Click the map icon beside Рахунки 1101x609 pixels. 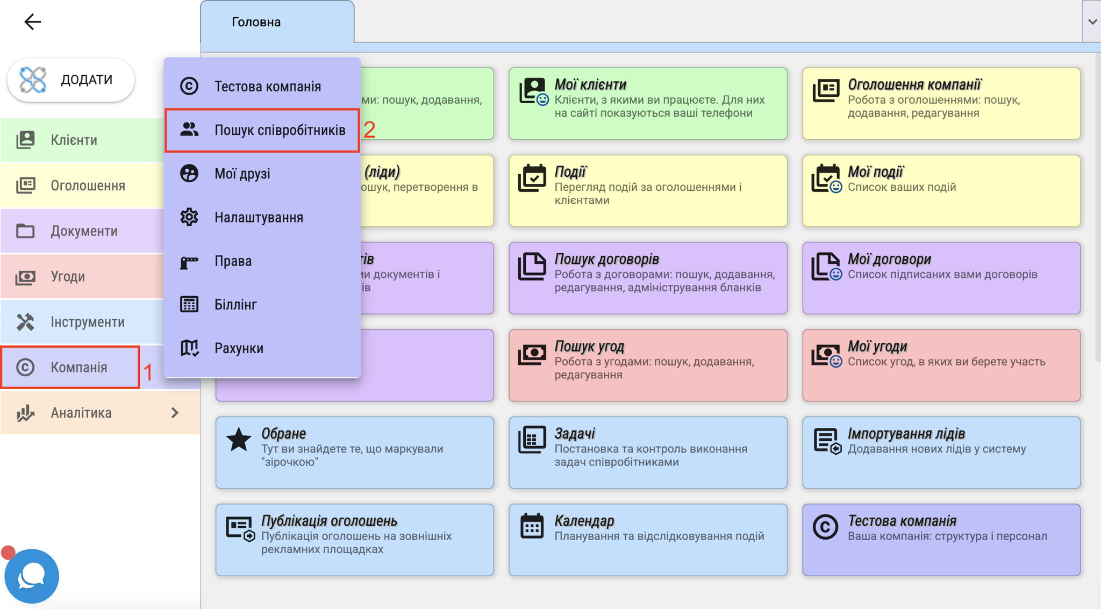189,348
